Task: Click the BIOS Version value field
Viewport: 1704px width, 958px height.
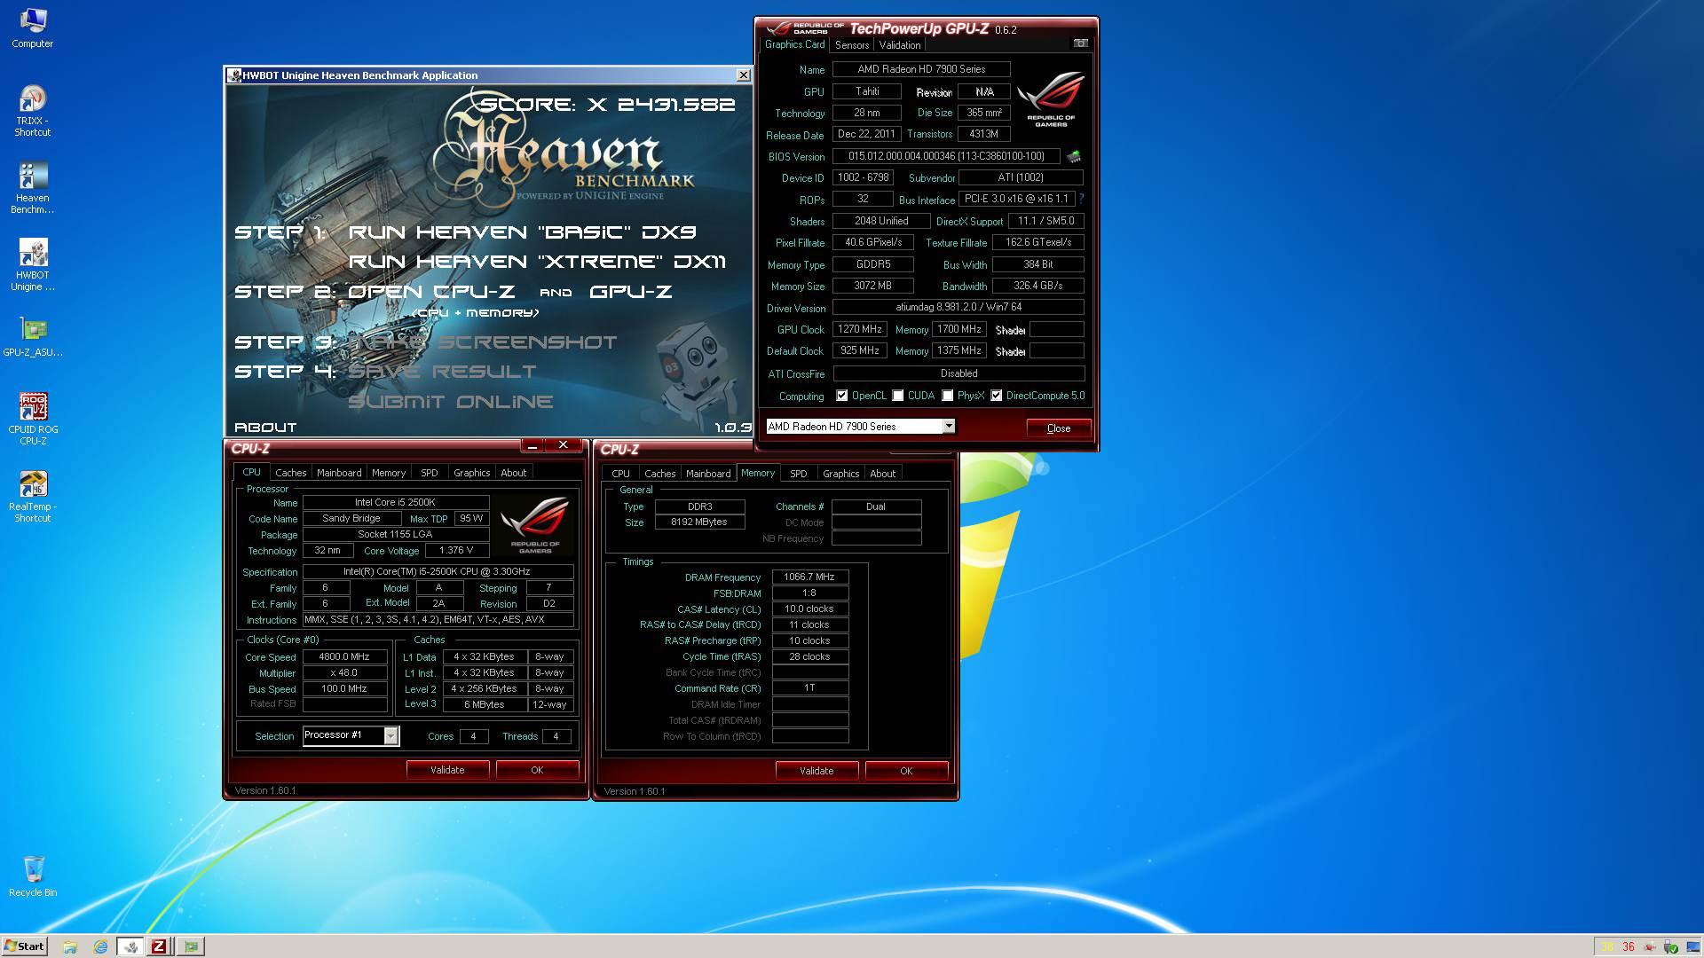Action: (946, 156)
